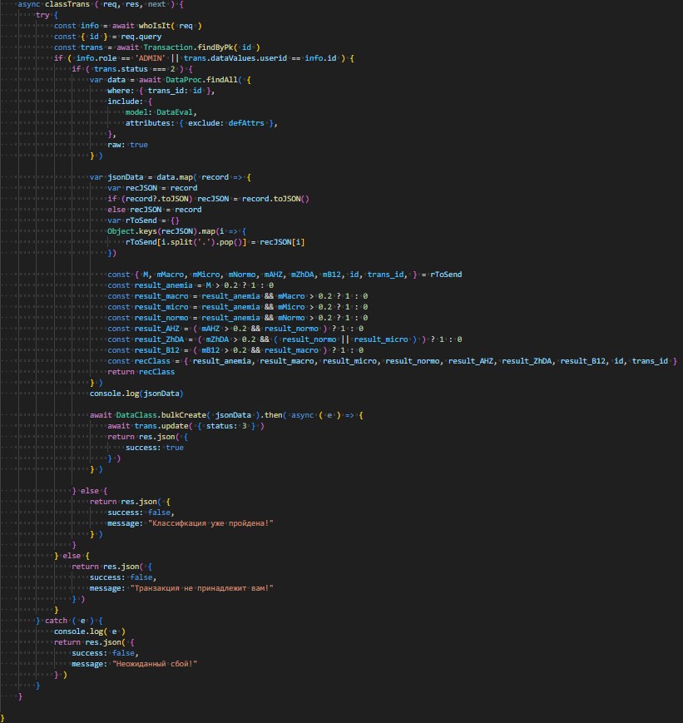Click trans.status in the if condition
683x723 pixels.
point(122,69)
